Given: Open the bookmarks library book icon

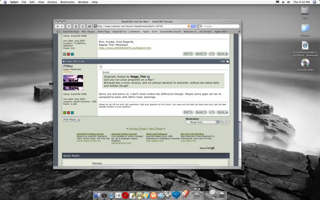Looking at the screenshot, I should (58, 31).
